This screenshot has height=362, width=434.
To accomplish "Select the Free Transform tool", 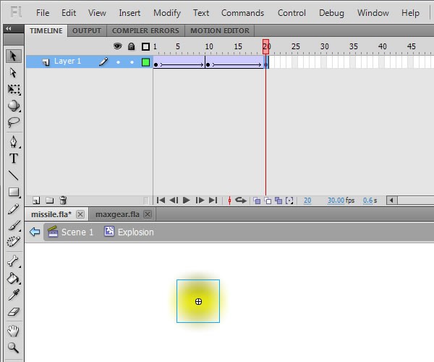I will (13, 89).
